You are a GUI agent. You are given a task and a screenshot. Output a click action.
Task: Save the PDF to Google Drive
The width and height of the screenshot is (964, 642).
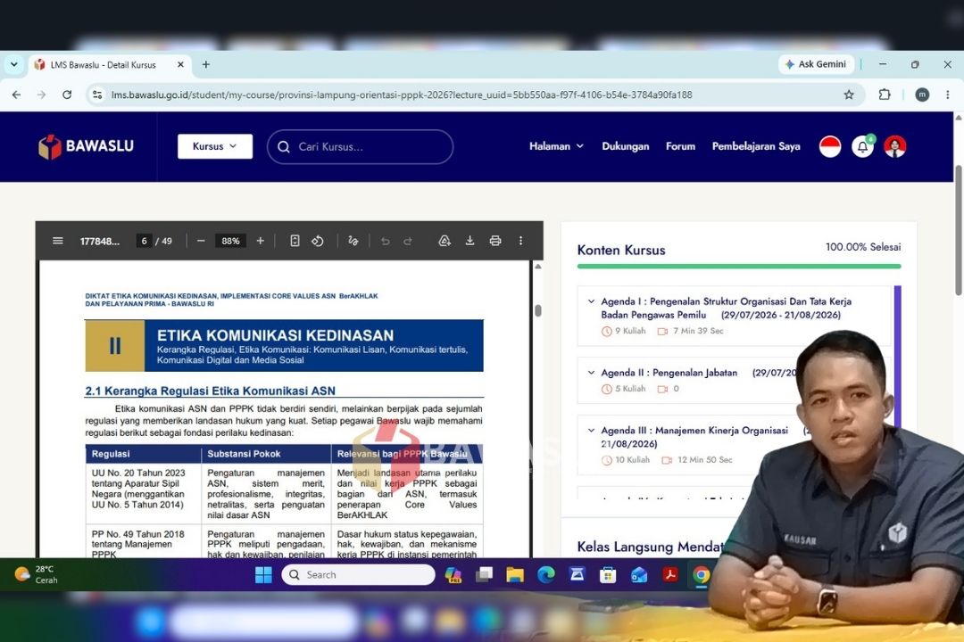coord(445,241)
